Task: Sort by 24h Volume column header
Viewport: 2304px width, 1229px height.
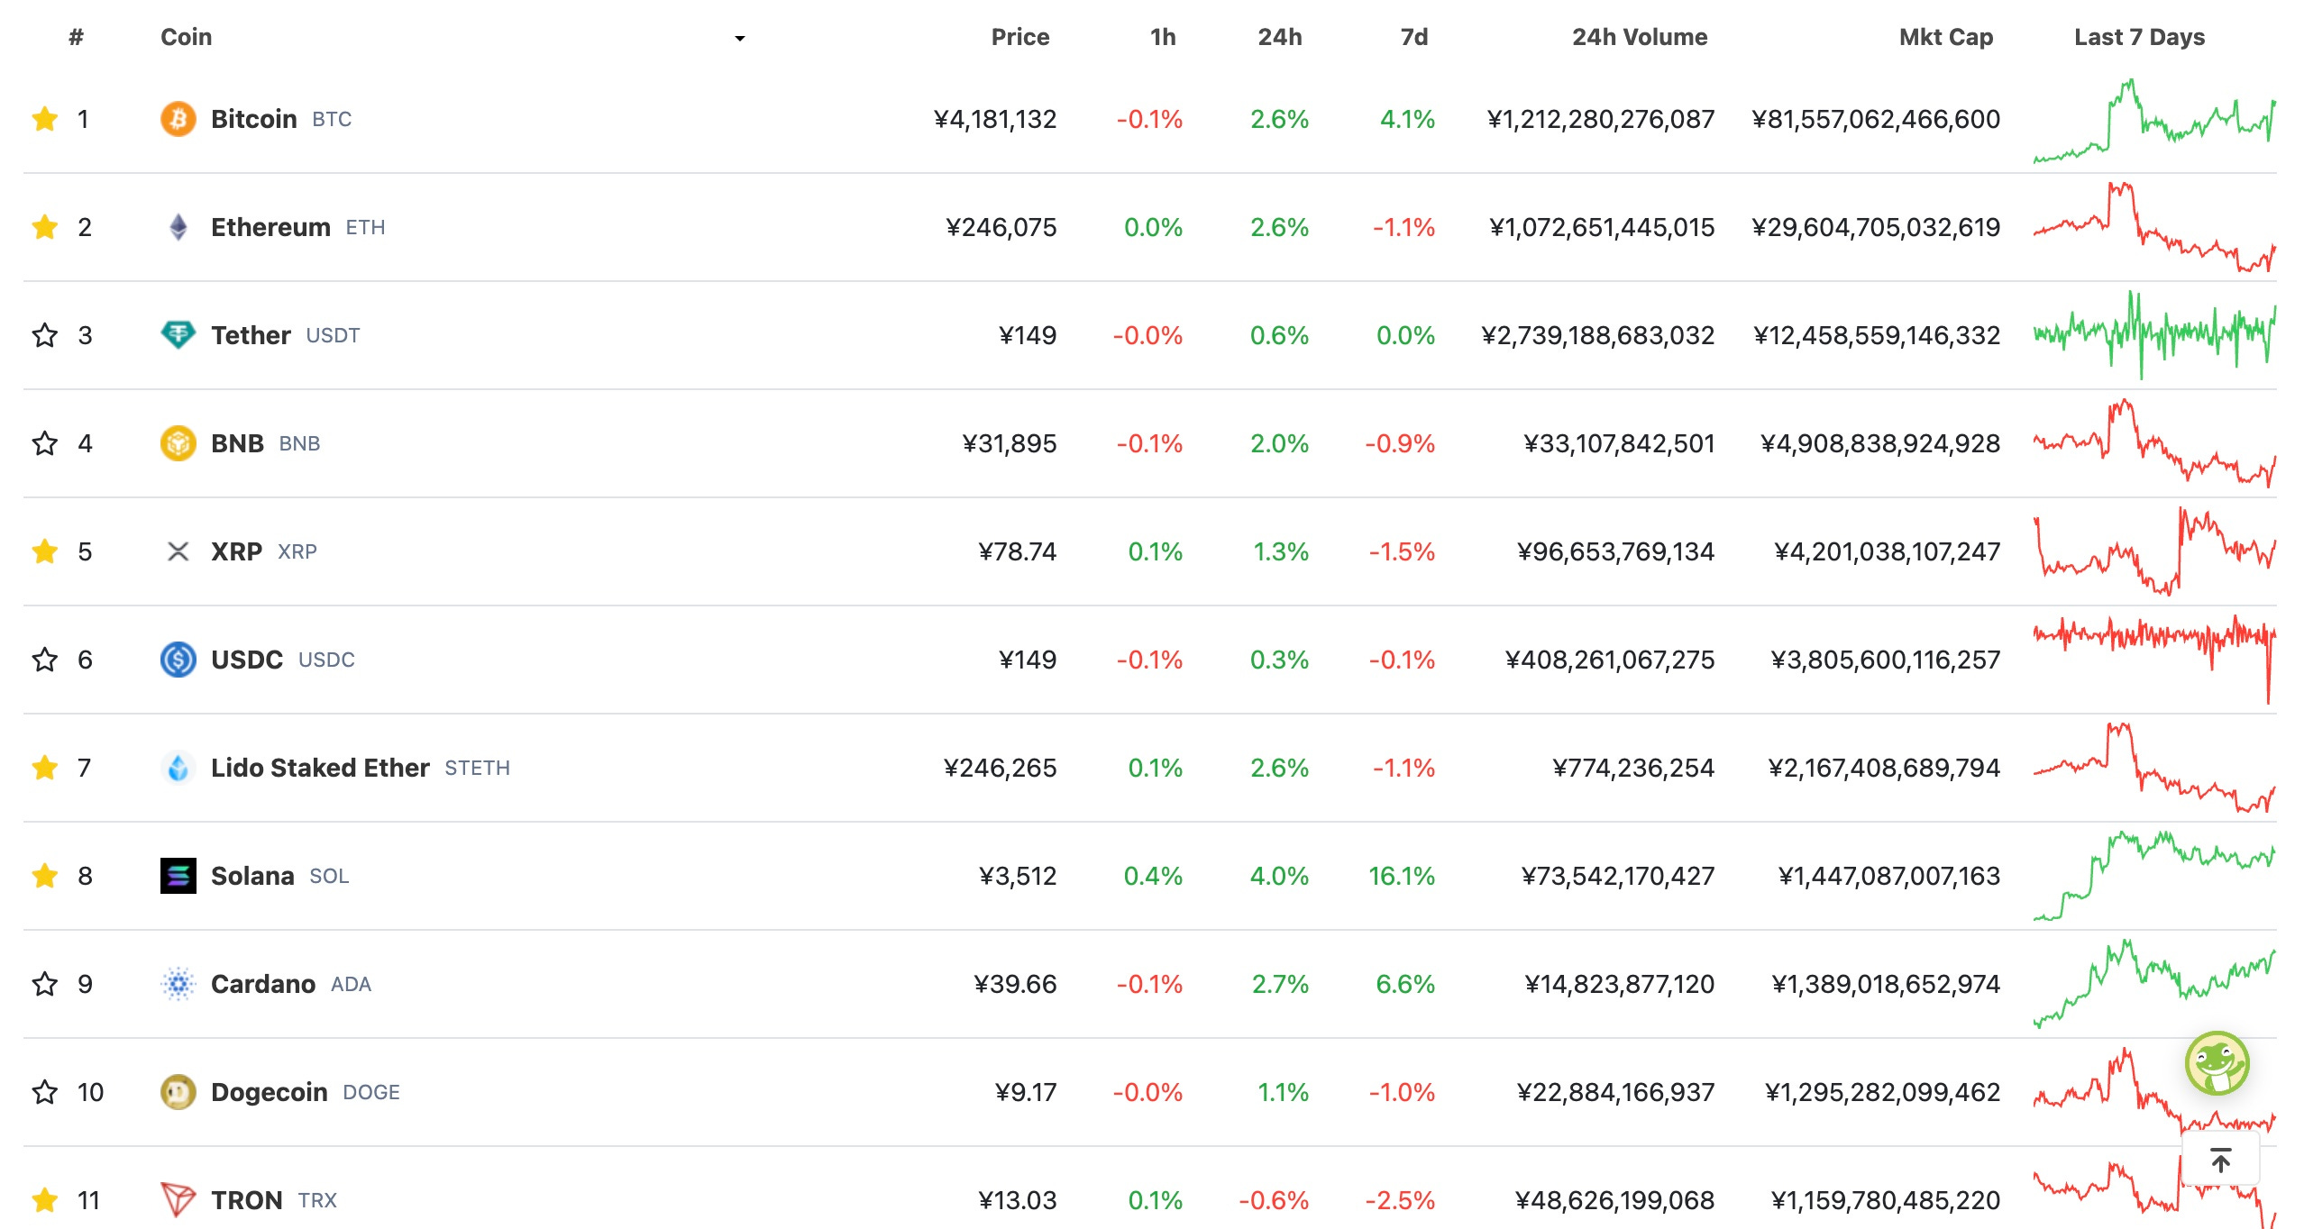Action: [x=1640, y=37]
